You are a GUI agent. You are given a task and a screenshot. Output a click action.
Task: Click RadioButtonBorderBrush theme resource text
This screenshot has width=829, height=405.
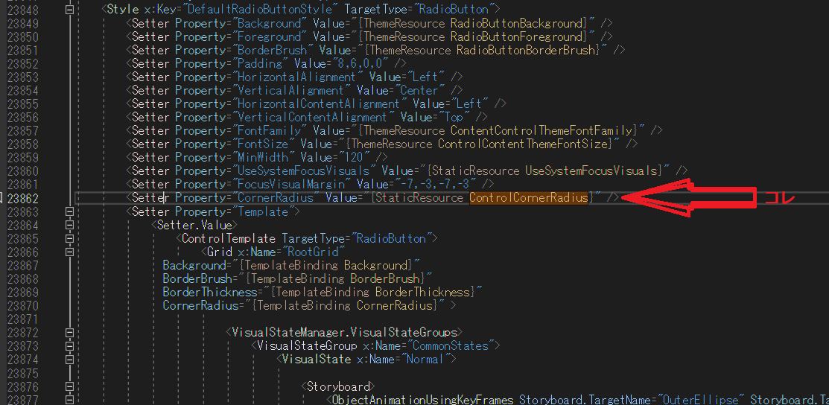click(527, 50)
